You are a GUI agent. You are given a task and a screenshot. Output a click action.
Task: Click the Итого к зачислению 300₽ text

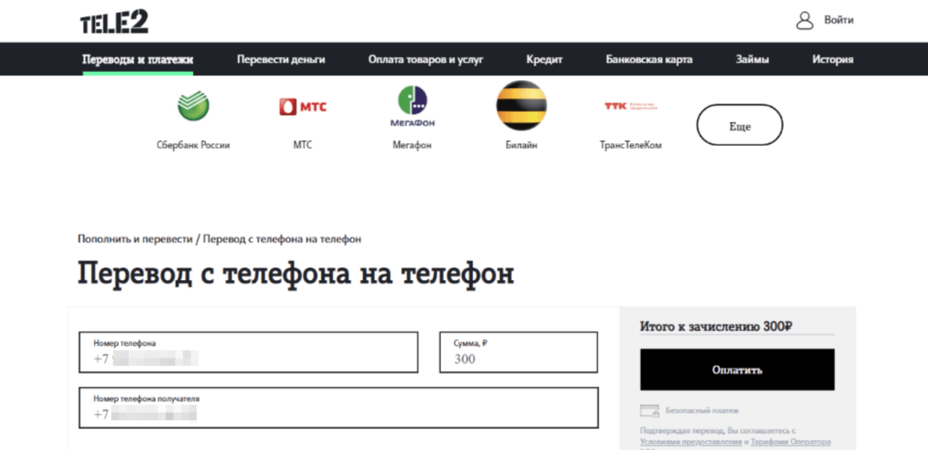coord(716,327)
